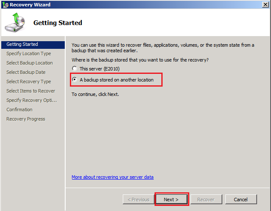Screen dimensions: 271x211
Task: Go to the Confirmation step
Action: [x=19, y=110]
